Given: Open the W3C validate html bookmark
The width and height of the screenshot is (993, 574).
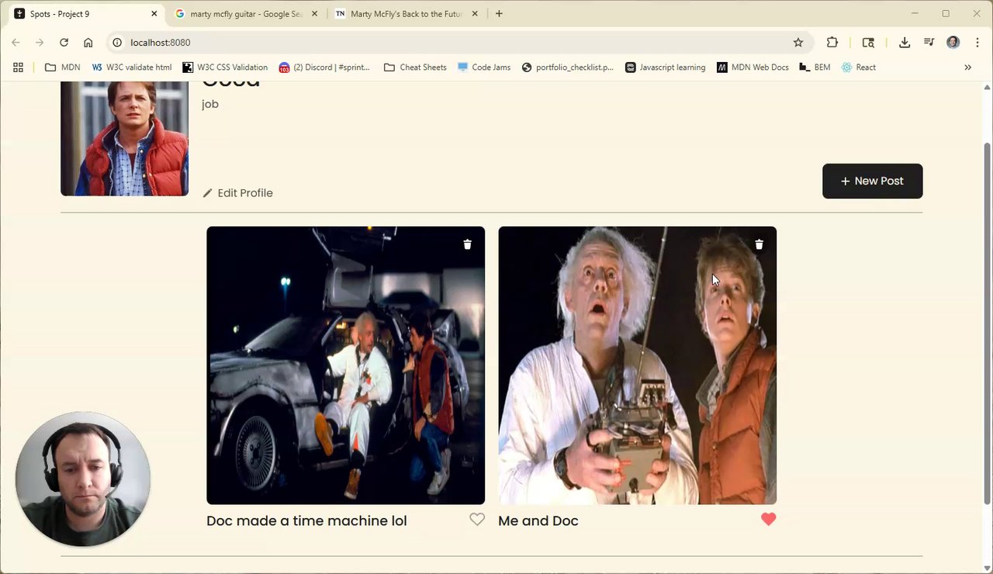Looking at the screenshot, I should [x=131, y=67].
